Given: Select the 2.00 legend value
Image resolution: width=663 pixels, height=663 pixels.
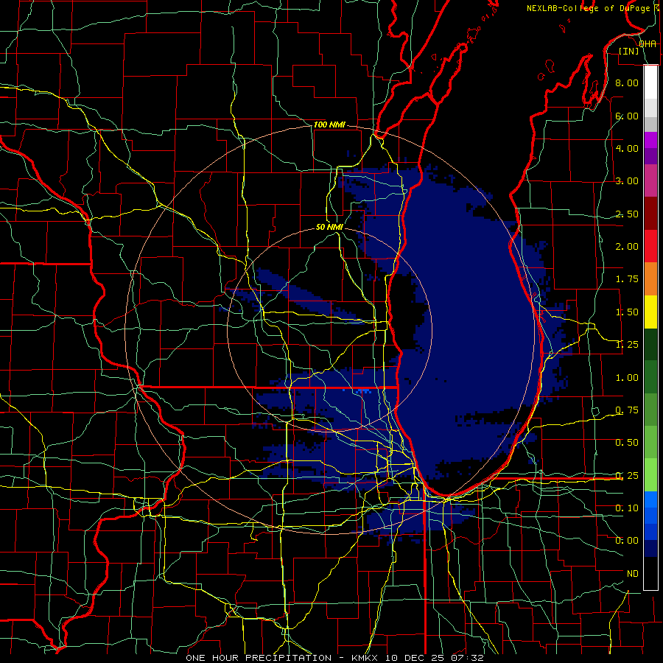Looking at the screenshot, I should 627,247.
